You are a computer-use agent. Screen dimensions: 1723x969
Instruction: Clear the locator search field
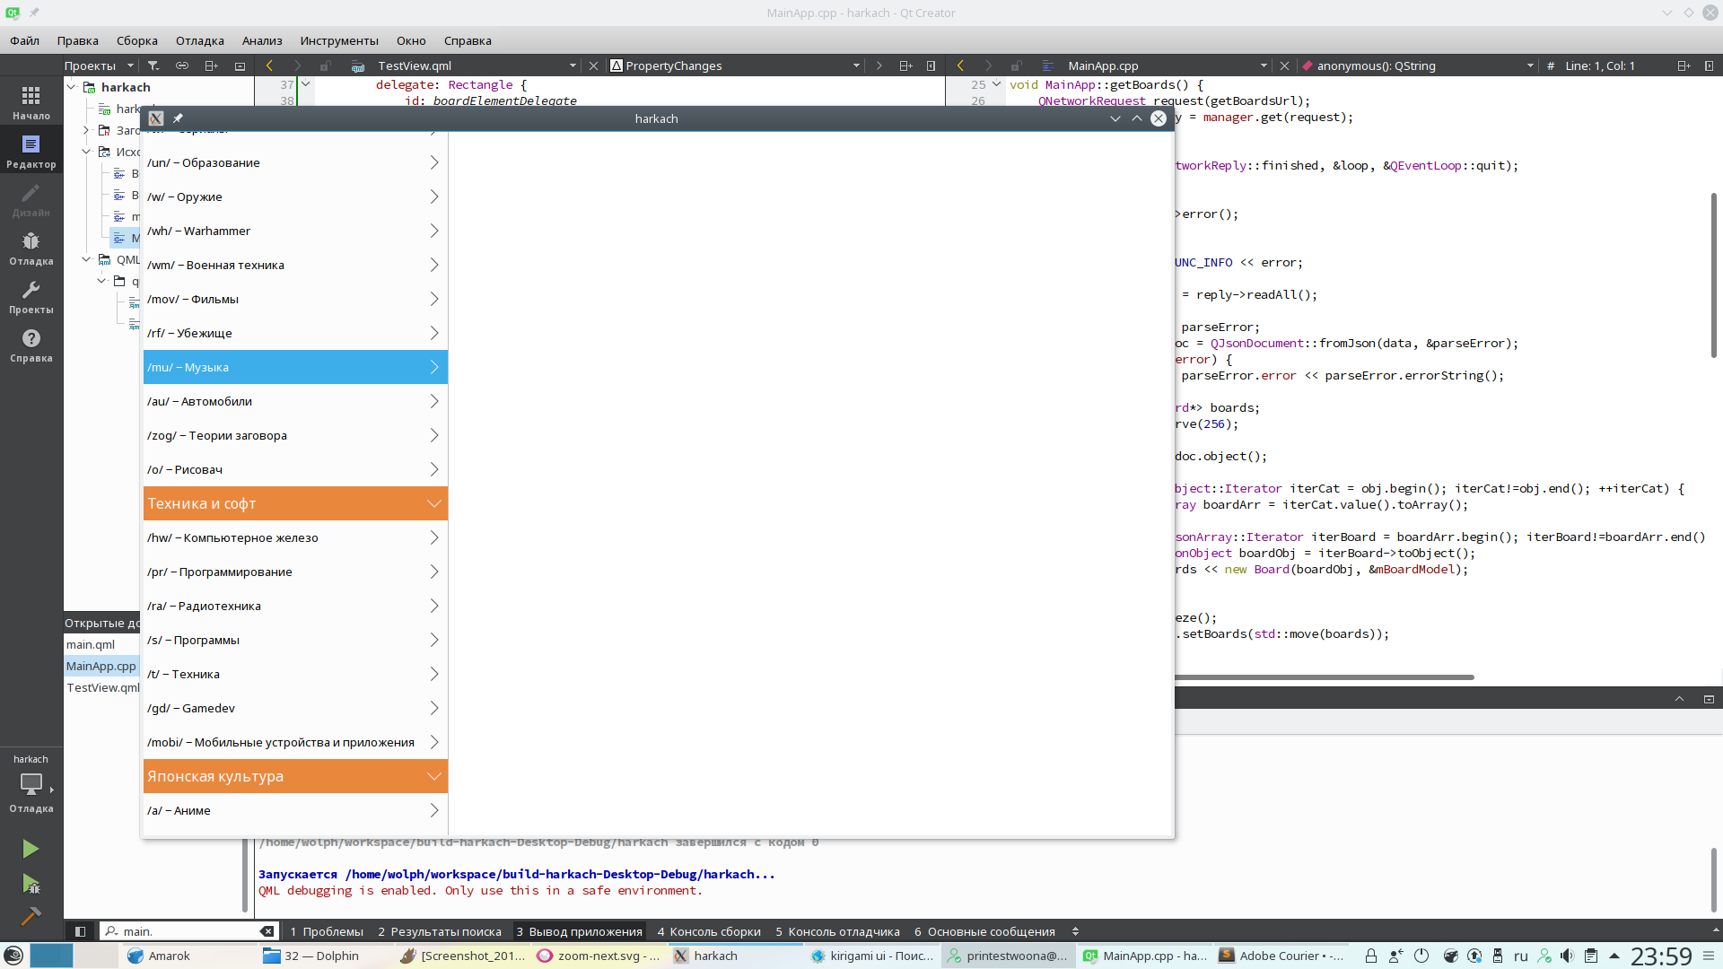point(267,931)
